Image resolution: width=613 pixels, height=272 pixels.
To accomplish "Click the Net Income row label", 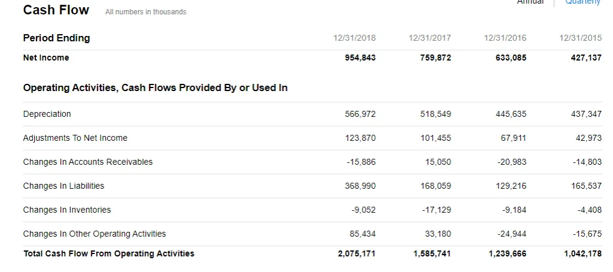I will [x=46, y=58].
